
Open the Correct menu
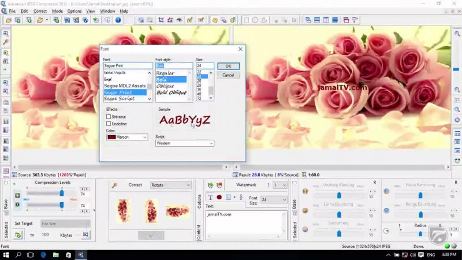[40, 11]
